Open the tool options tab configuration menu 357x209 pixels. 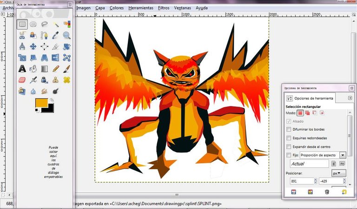tap(350, 98)
